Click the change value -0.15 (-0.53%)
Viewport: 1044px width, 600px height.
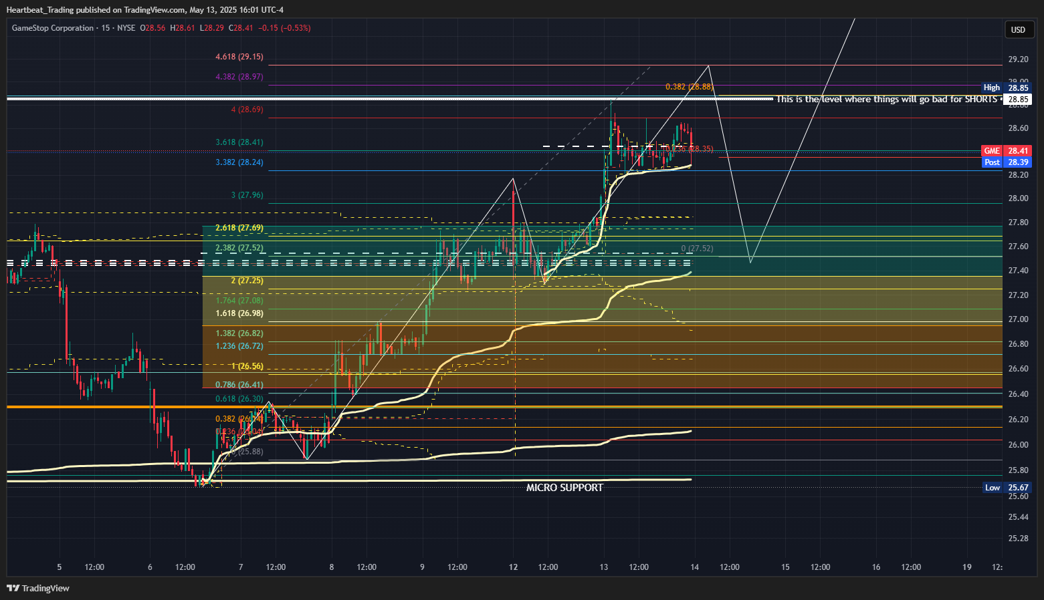point(284,28)
